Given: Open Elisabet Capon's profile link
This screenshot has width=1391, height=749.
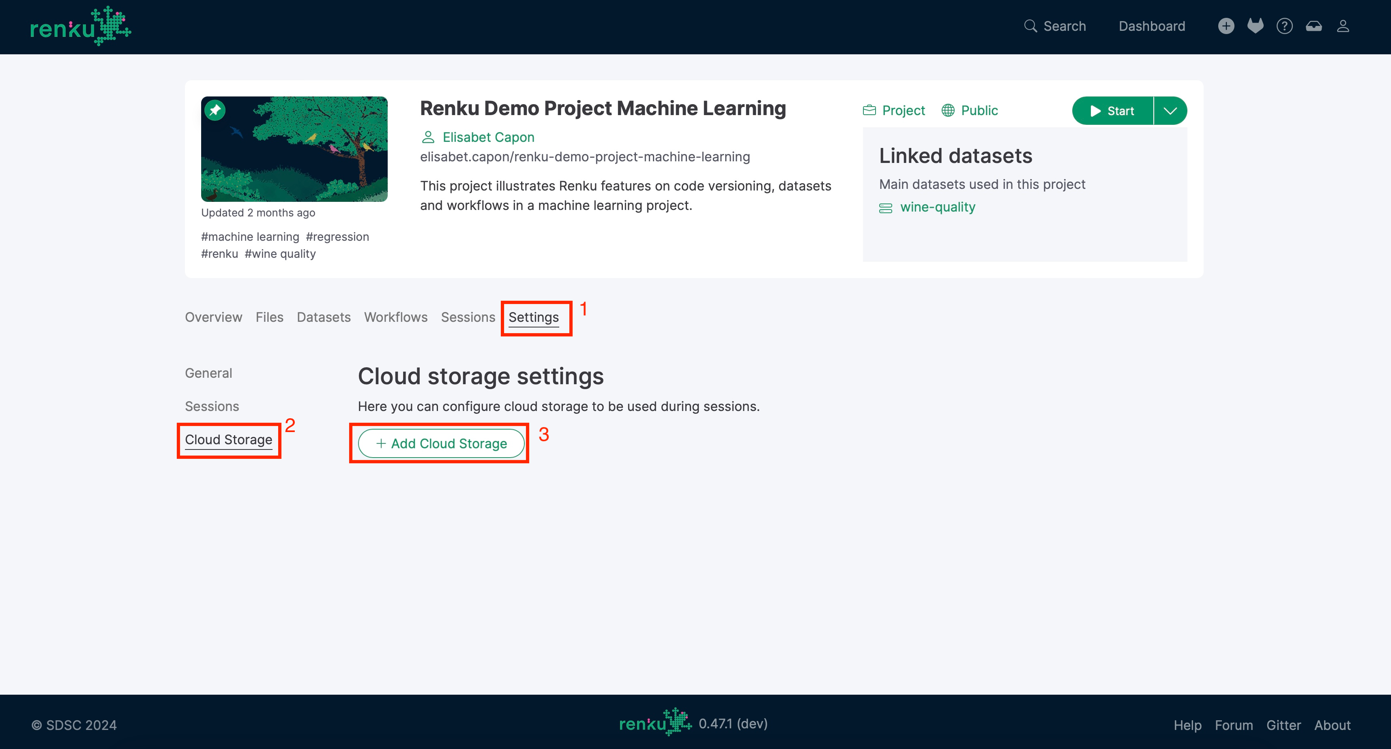Looking at the screenshot, I should (488, 137).
